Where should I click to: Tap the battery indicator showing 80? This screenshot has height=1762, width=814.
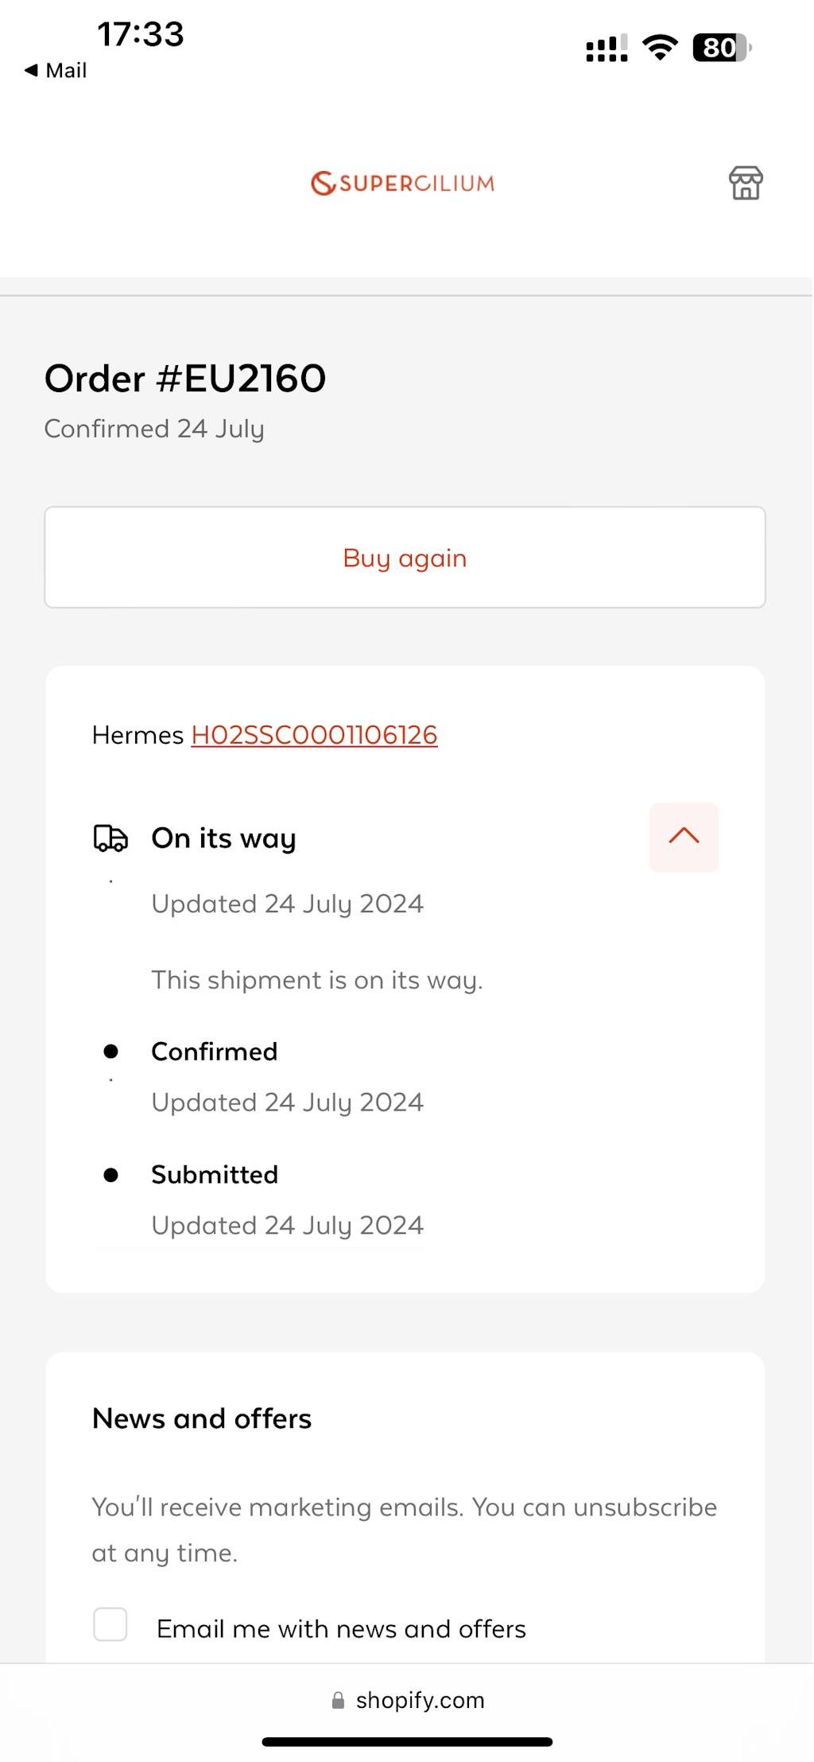tap(721, 48)
